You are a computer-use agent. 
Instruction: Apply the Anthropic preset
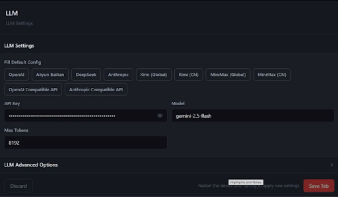click(x=118, y=74)
